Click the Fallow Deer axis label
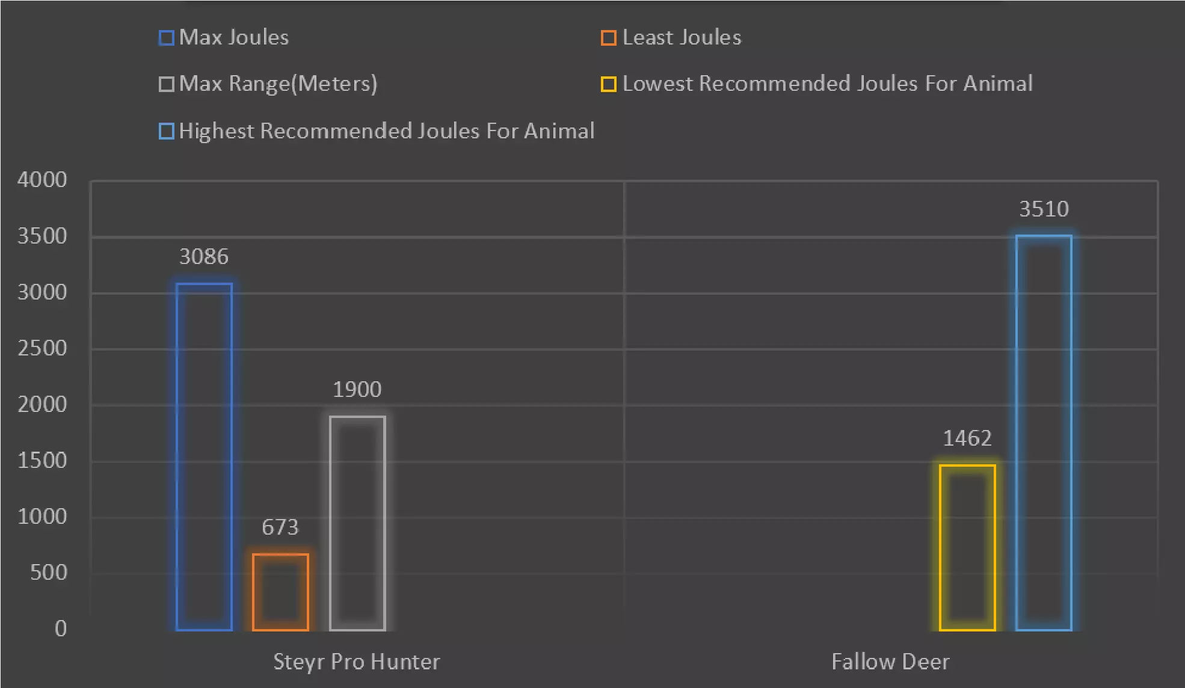 click(890, 662)
